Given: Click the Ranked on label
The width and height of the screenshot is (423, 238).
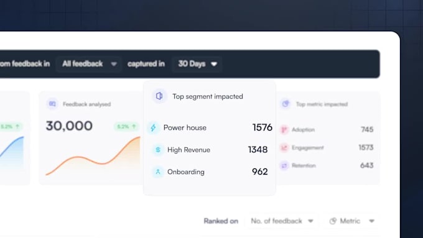Looking at the screenshot, I should [x=221, y=221].
